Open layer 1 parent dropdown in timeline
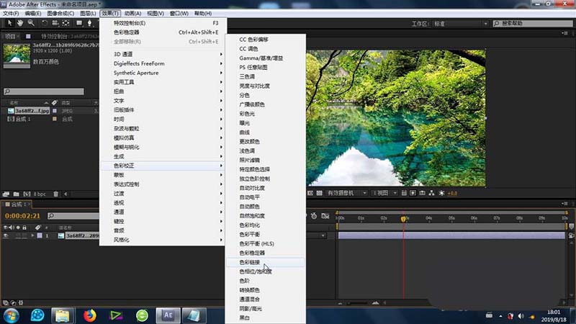This screenshot has height=324, width=576. [323, 235]
